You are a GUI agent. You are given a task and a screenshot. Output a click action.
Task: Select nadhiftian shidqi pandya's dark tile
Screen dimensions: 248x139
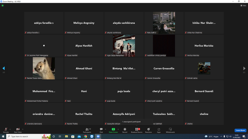[164, 46]
